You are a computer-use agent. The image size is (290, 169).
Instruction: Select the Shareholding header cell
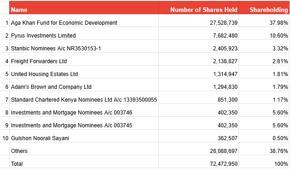pos(264,7)
